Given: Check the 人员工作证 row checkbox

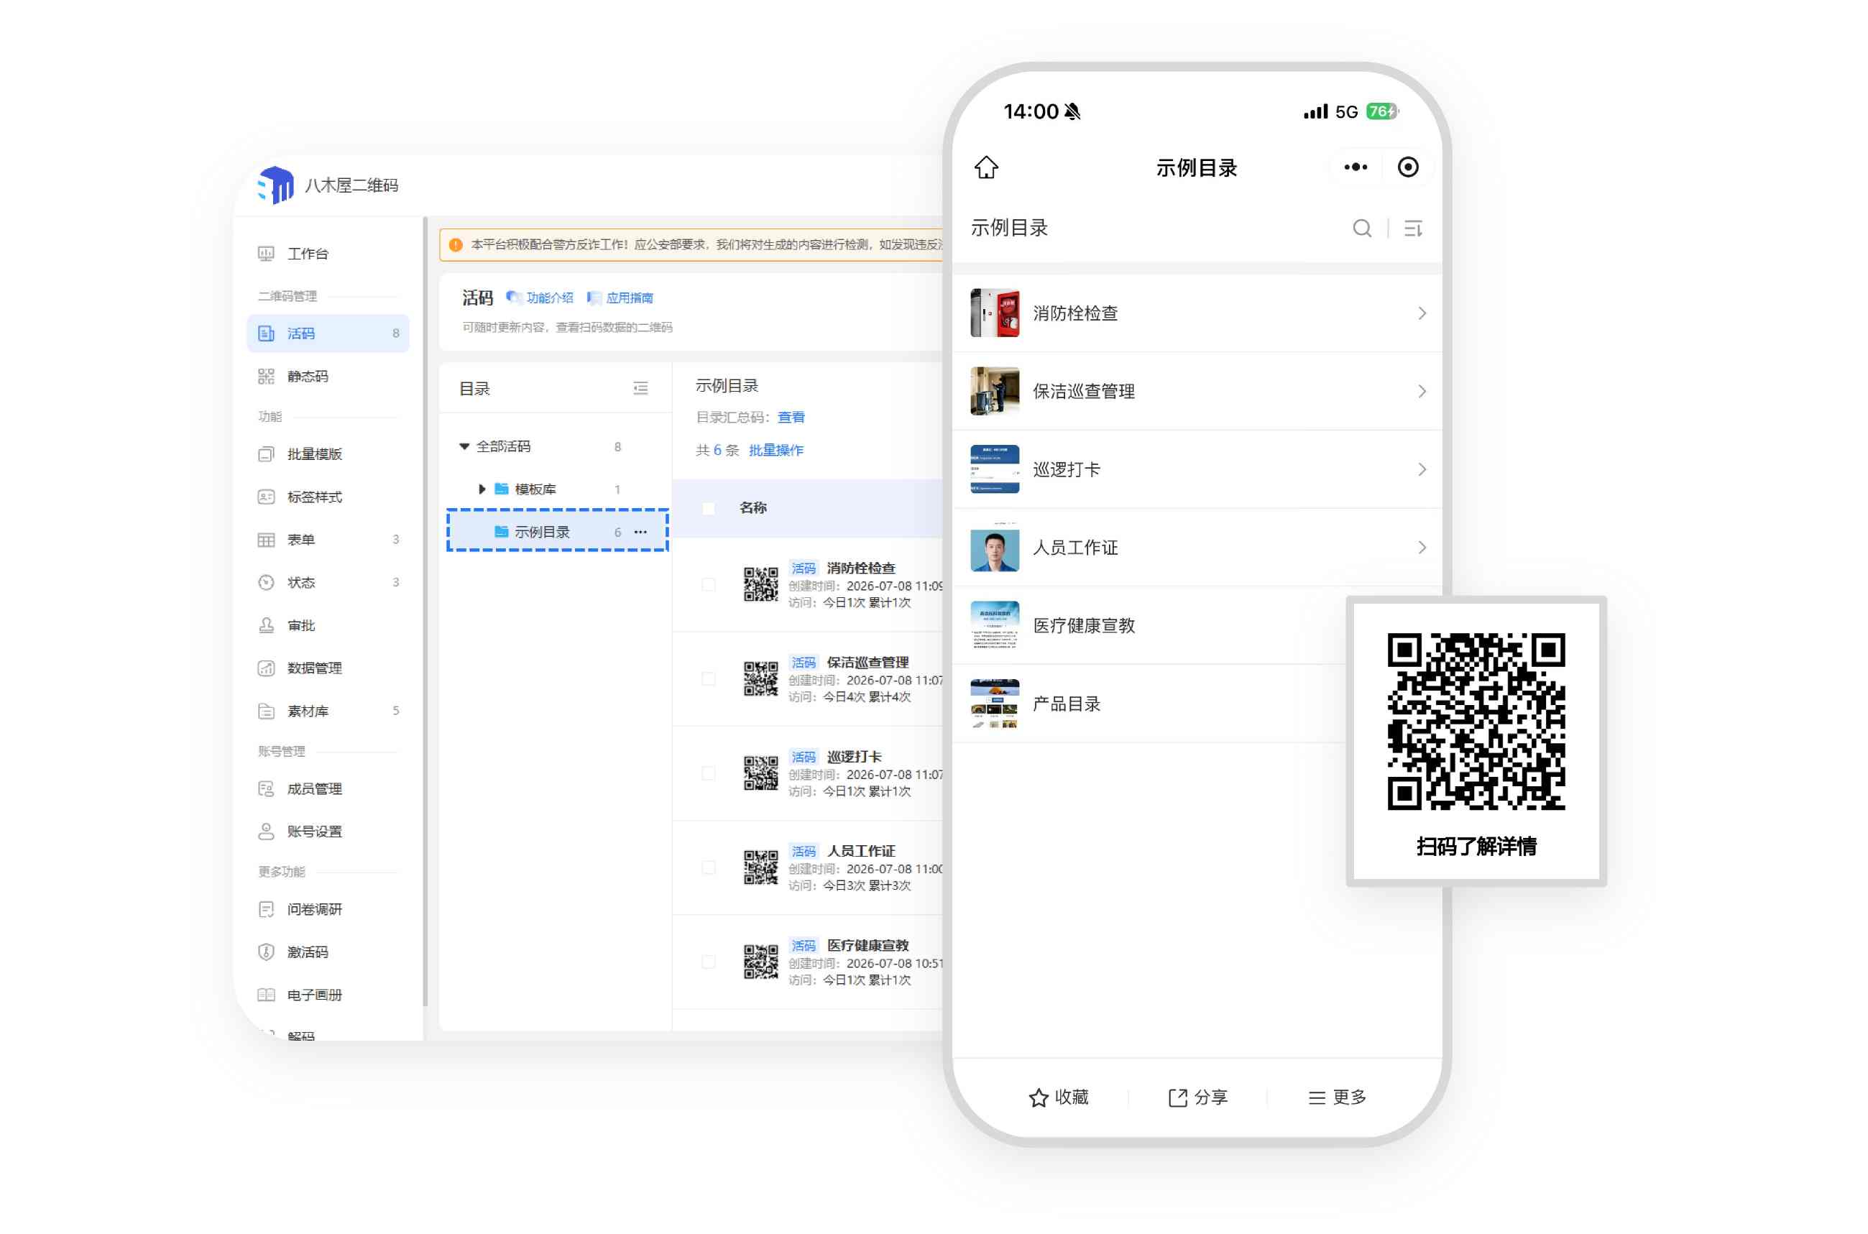Looking at the screenshot, I should click(x=708, y=868).
